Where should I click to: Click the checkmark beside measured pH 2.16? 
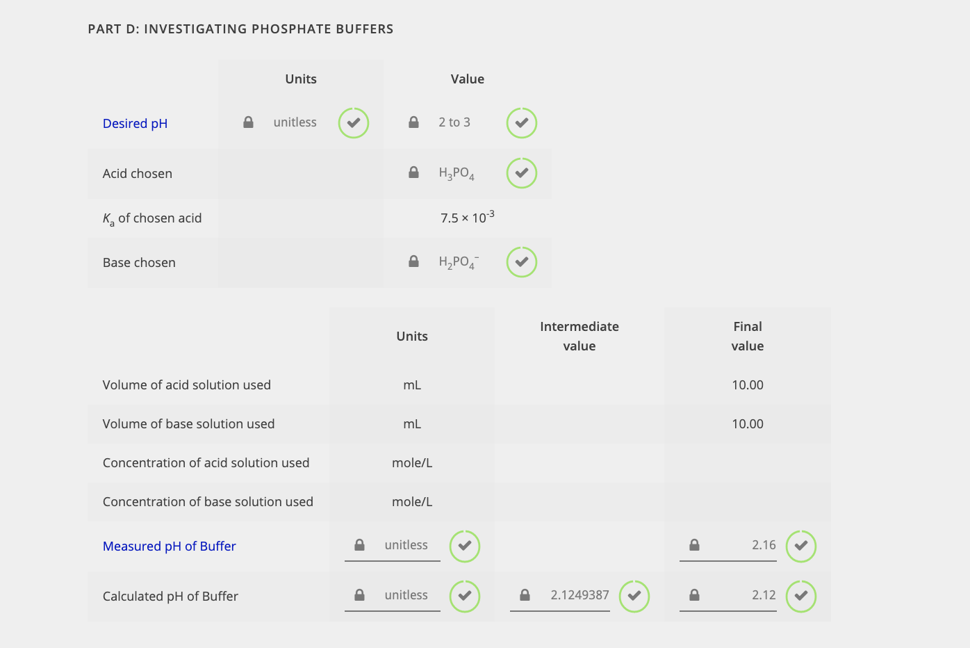click(801, 546)
